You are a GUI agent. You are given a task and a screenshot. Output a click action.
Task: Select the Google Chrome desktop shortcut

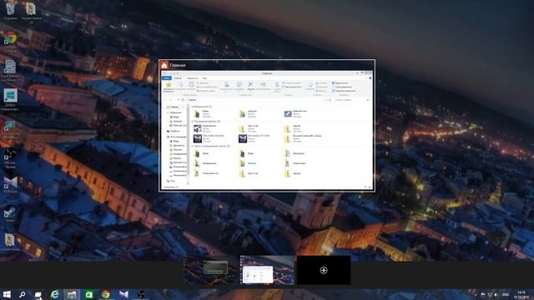coord(11,42)
